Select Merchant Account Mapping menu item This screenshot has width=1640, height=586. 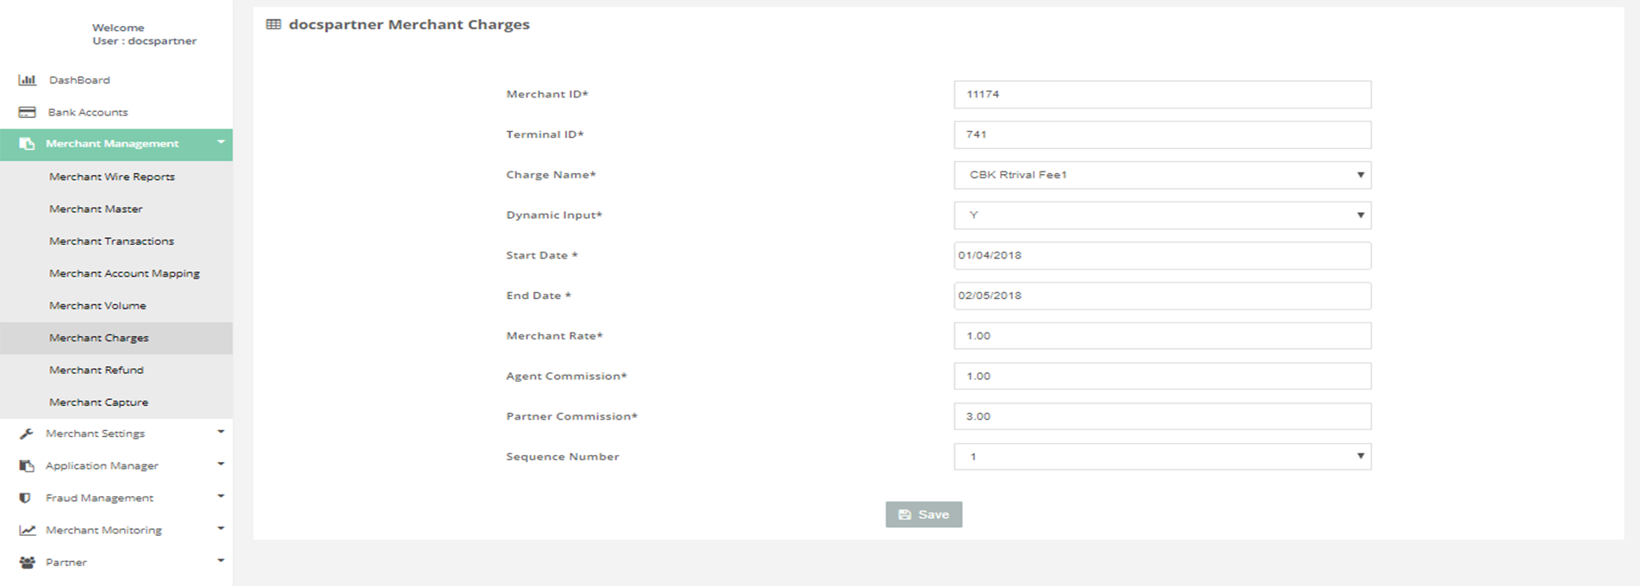124,273
